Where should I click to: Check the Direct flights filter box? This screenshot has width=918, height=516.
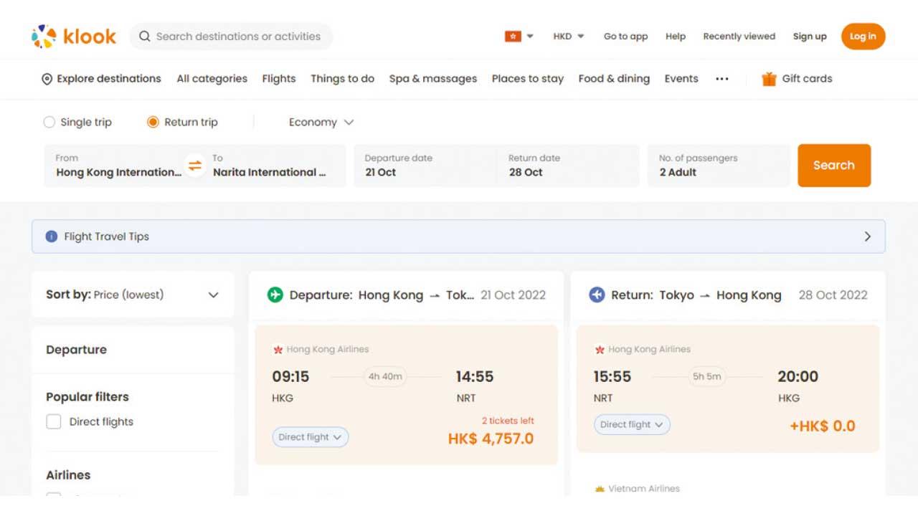tap(54, 421)
